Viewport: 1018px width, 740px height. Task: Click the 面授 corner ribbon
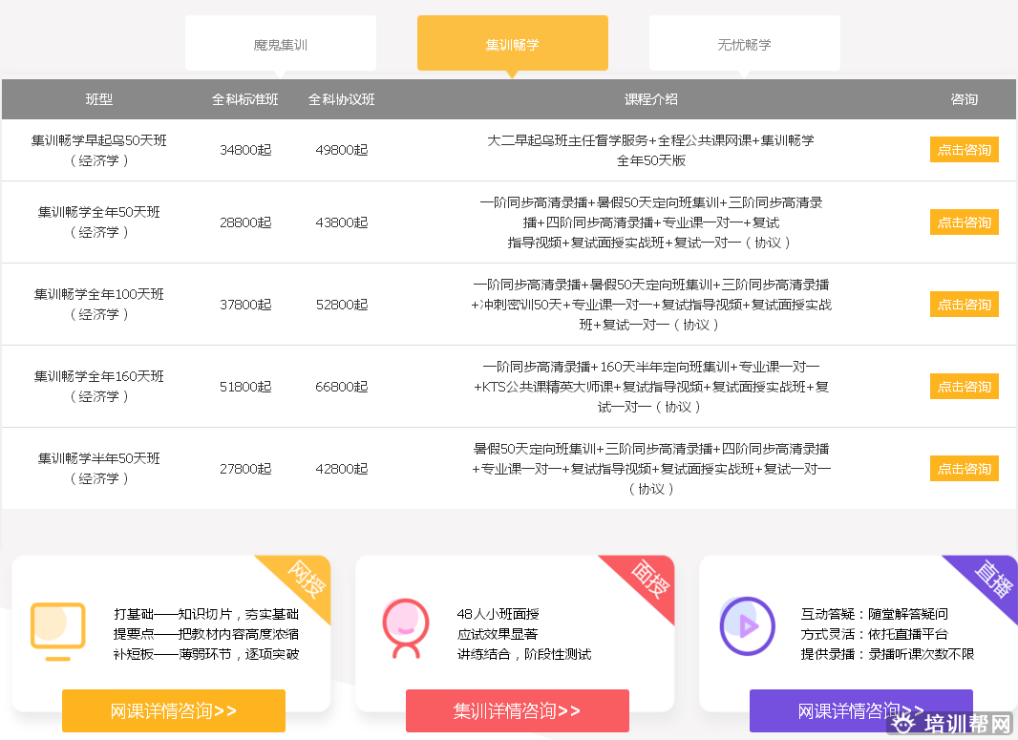(649, 579)
